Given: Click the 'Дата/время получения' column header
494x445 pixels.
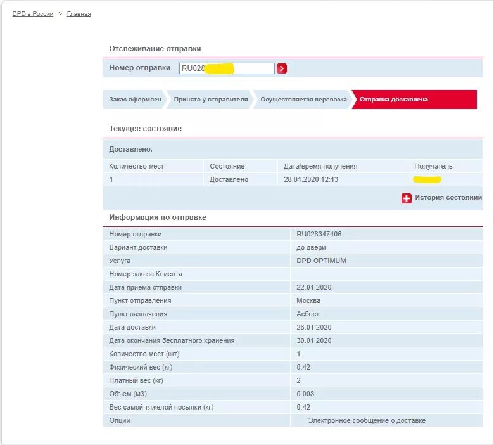Looking at the screenshot, I should (320, 166).
